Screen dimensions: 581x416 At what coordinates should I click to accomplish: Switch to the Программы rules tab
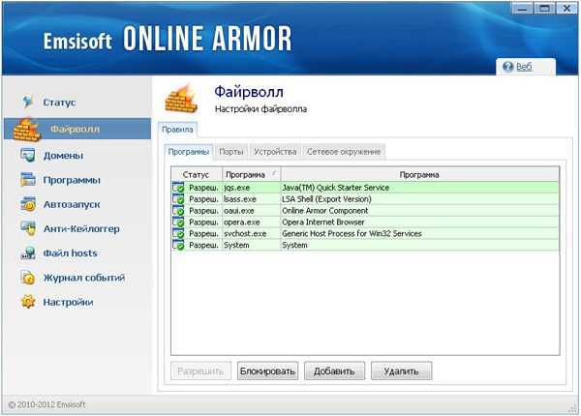pos(188,152)
